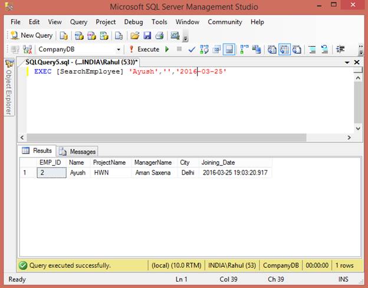
Task: Click the Change Connection icon
Action: tap(28, 50)
